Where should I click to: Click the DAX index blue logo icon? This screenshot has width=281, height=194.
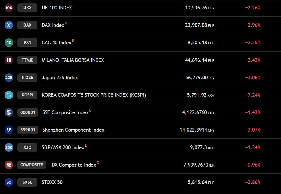click(9, 25)
